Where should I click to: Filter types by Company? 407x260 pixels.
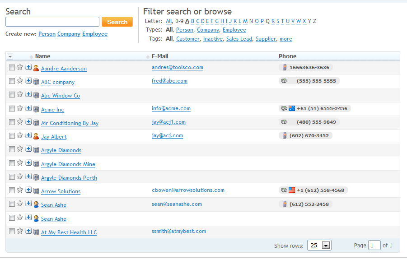pos(208,30)
